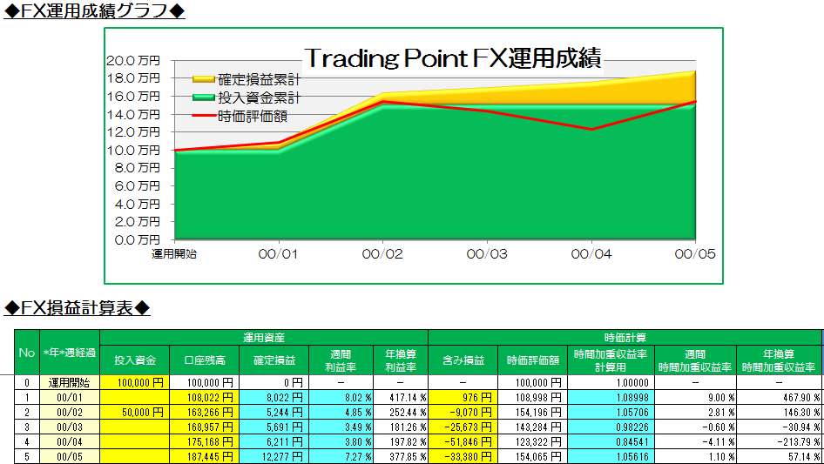The image size is (824, 464).
Task: Select the 時価評価額 column header
Action: coord(532,360)
